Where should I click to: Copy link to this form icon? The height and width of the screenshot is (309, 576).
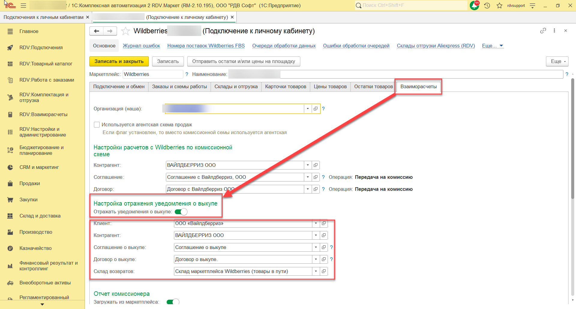click(543, 31)
